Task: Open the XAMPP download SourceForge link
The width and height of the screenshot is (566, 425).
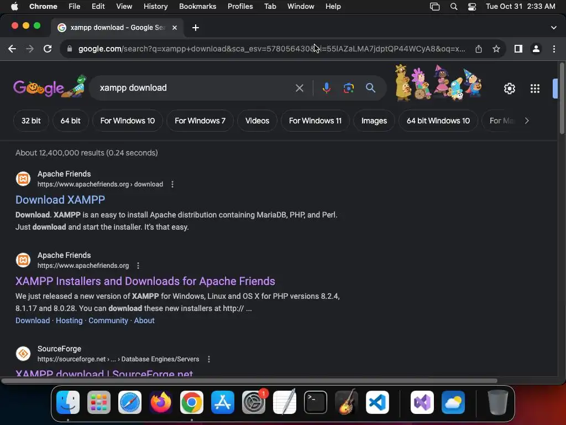Action: point(104,374)
